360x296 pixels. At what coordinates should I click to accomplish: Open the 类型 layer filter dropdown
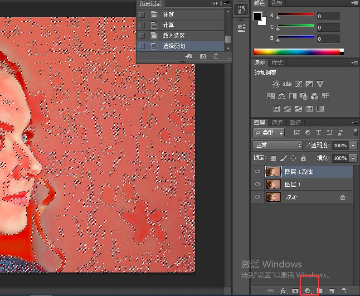(x=269, y=133)
